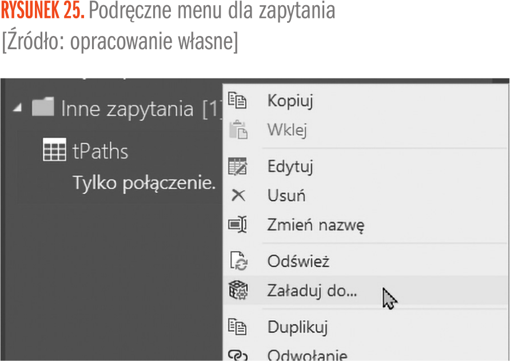Click the Inne zapytania folder icon
The height and width of the screenshot is (361, 510).
pos(43,108)
